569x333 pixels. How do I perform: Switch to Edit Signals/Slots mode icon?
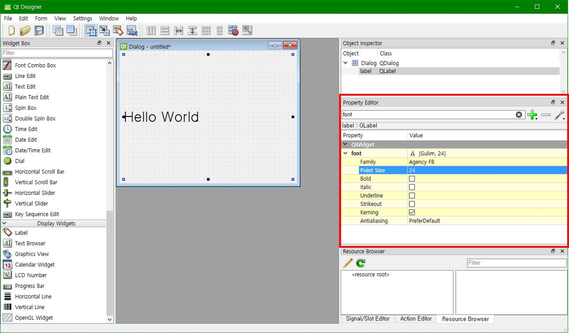point(104,30)
